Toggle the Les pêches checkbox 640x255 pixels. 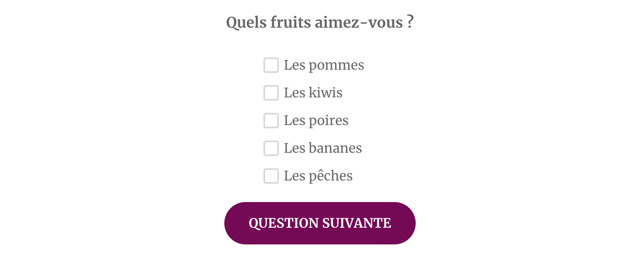tap(271, 176)
